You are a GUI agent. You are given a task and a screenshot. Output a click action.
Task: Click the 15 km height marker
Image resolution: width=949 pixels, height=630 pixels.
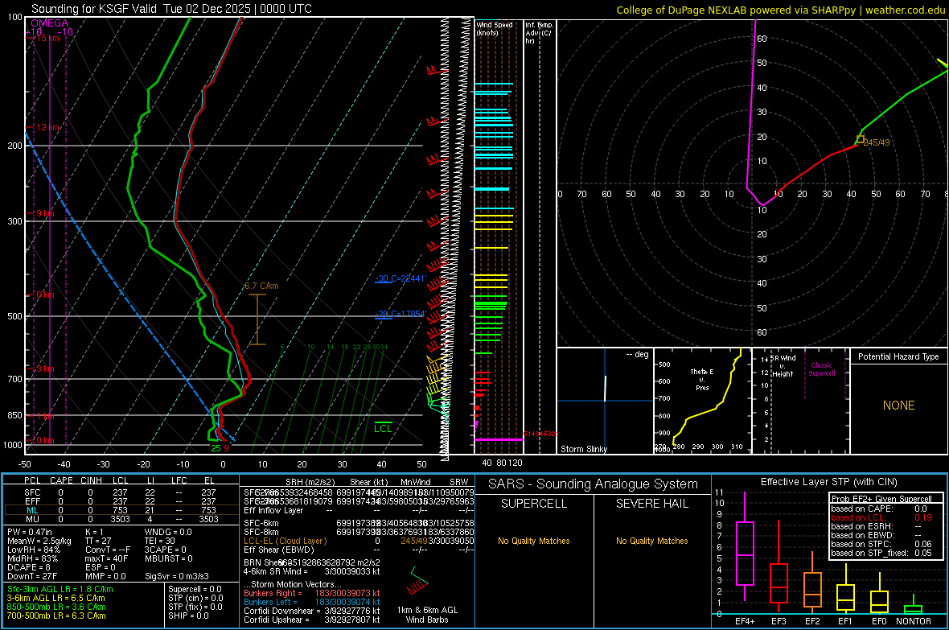[47, 38]
